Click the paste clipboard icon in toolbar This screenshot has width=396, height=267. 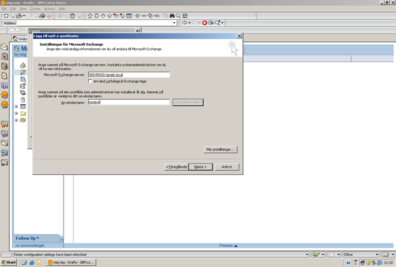[72, 16]
